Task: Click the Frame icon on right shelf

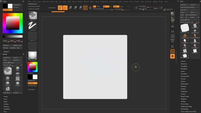Action: tap(172, 36)
